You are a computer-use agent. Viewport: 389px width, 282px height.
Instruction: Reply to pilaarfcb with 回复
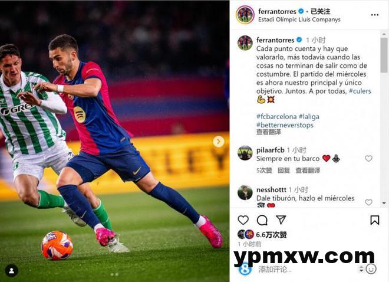pos(284,170)
